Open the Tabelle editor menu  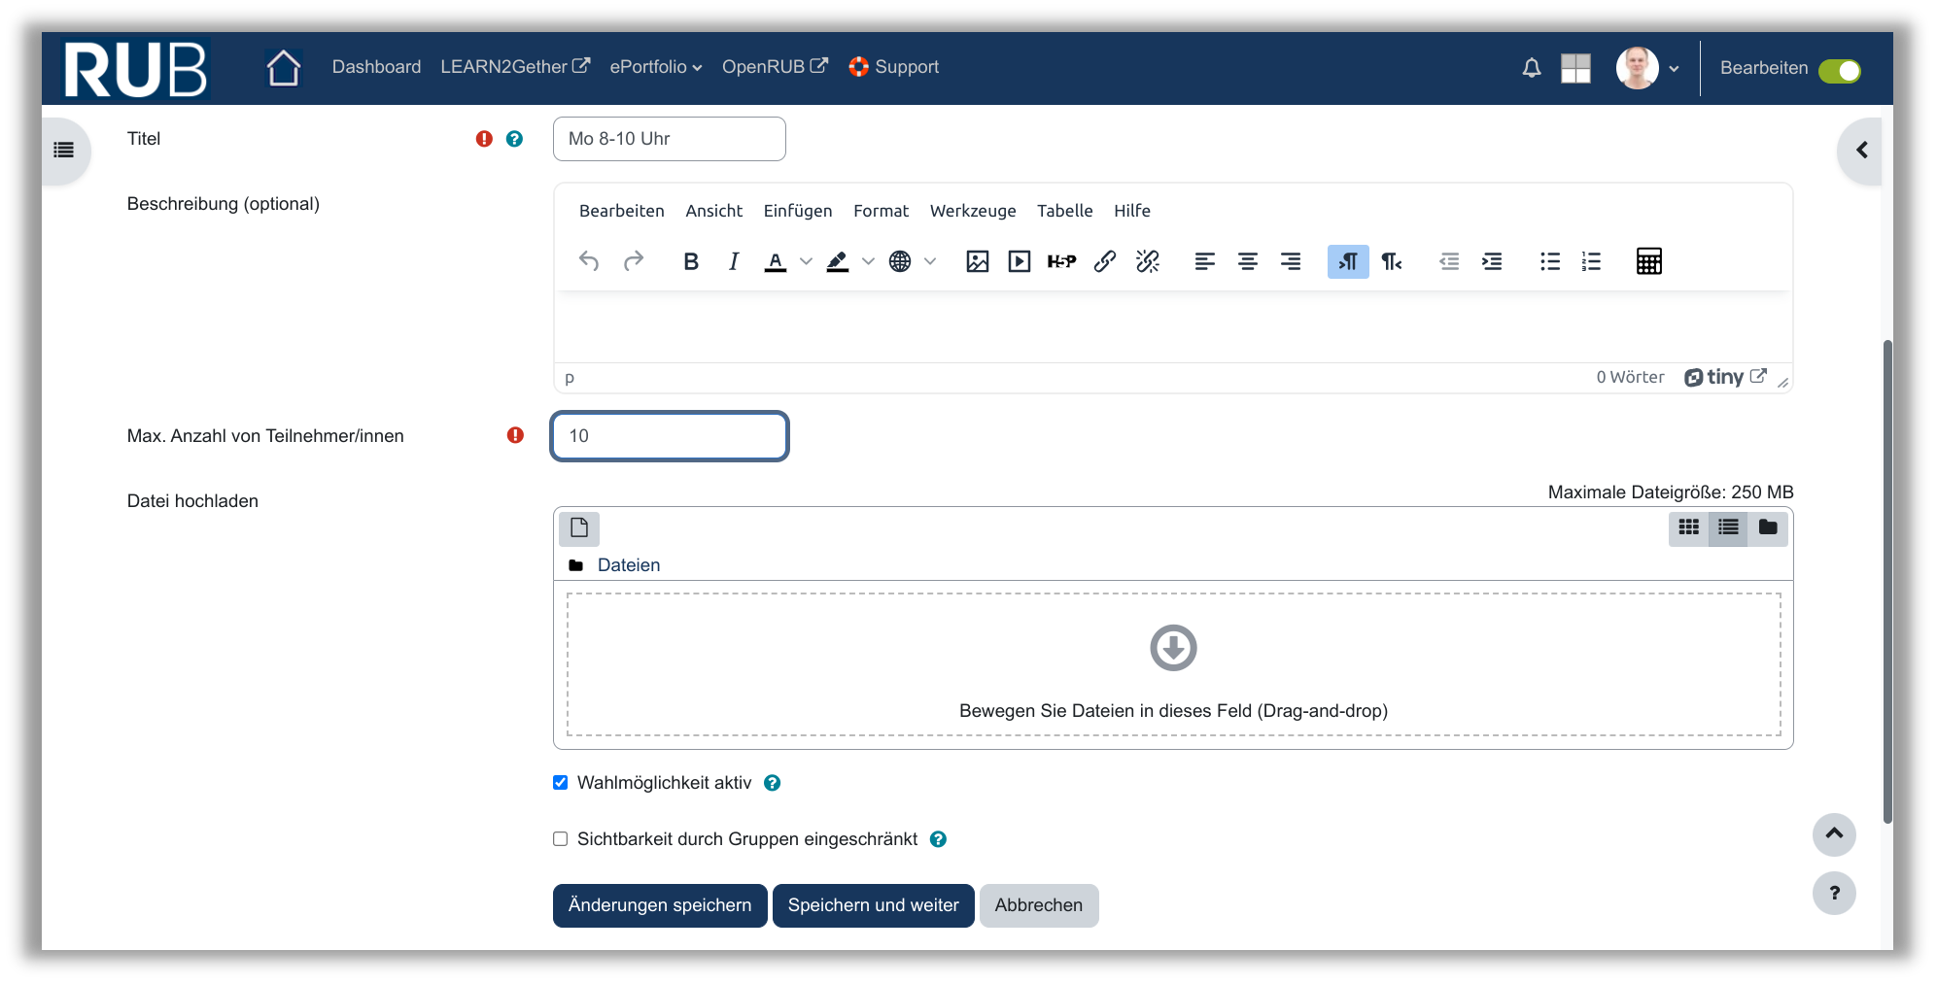click(x=1064, y=211)
